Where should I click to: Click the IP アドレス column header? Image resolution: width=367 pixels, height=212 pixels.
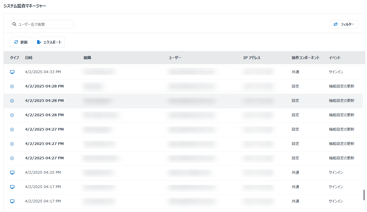(251, 58)
